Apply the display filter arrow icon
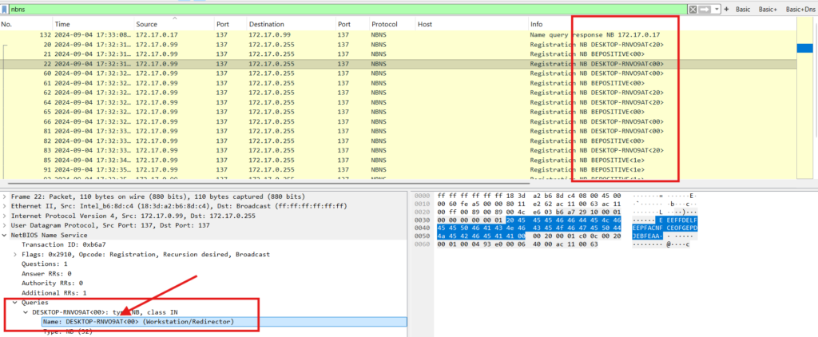 coord(705,9)
